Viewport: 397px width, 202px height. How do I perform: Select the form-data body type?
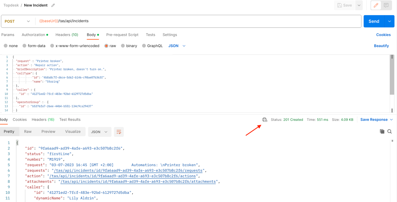pyautogui.click(x=25, y=46)
